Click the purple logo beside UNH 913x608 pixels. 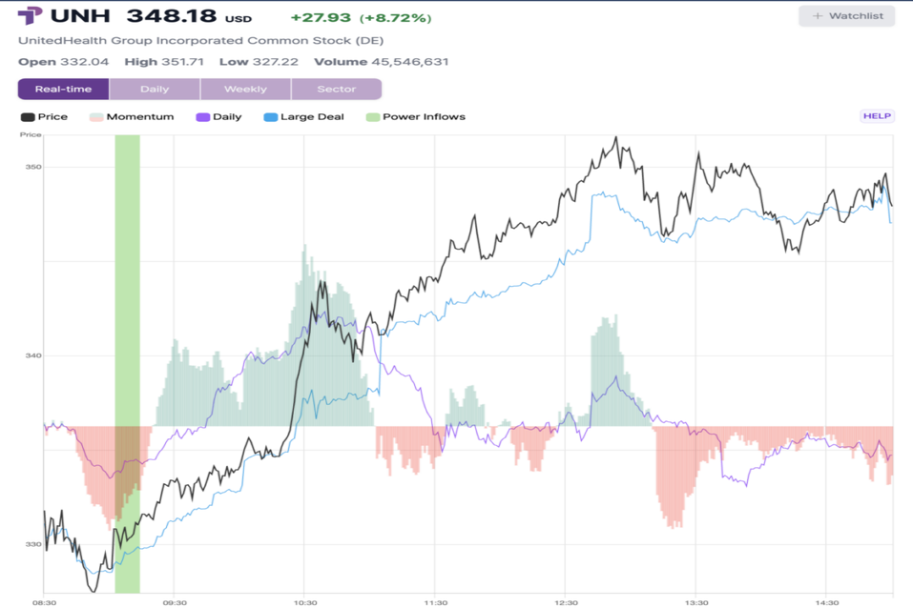[x=30, y=16]
